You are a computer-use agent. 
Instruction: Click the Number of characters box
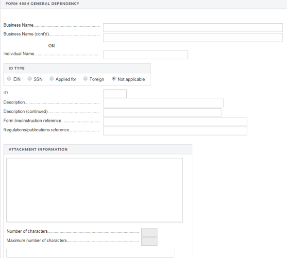coord(149,232)
